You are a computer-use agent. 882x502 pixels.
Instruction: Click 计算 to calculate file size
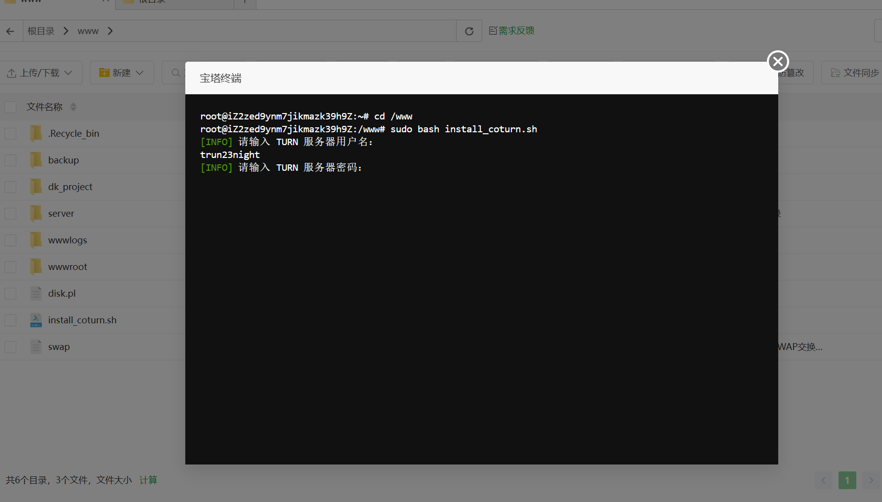(x=148, y=480)
